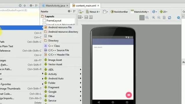
Task: Click Android home button in preview
Action: click(113, 102)
